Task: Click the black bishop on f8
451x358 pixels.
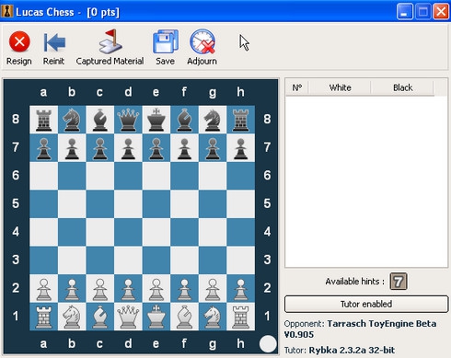Action: point(184,120)
